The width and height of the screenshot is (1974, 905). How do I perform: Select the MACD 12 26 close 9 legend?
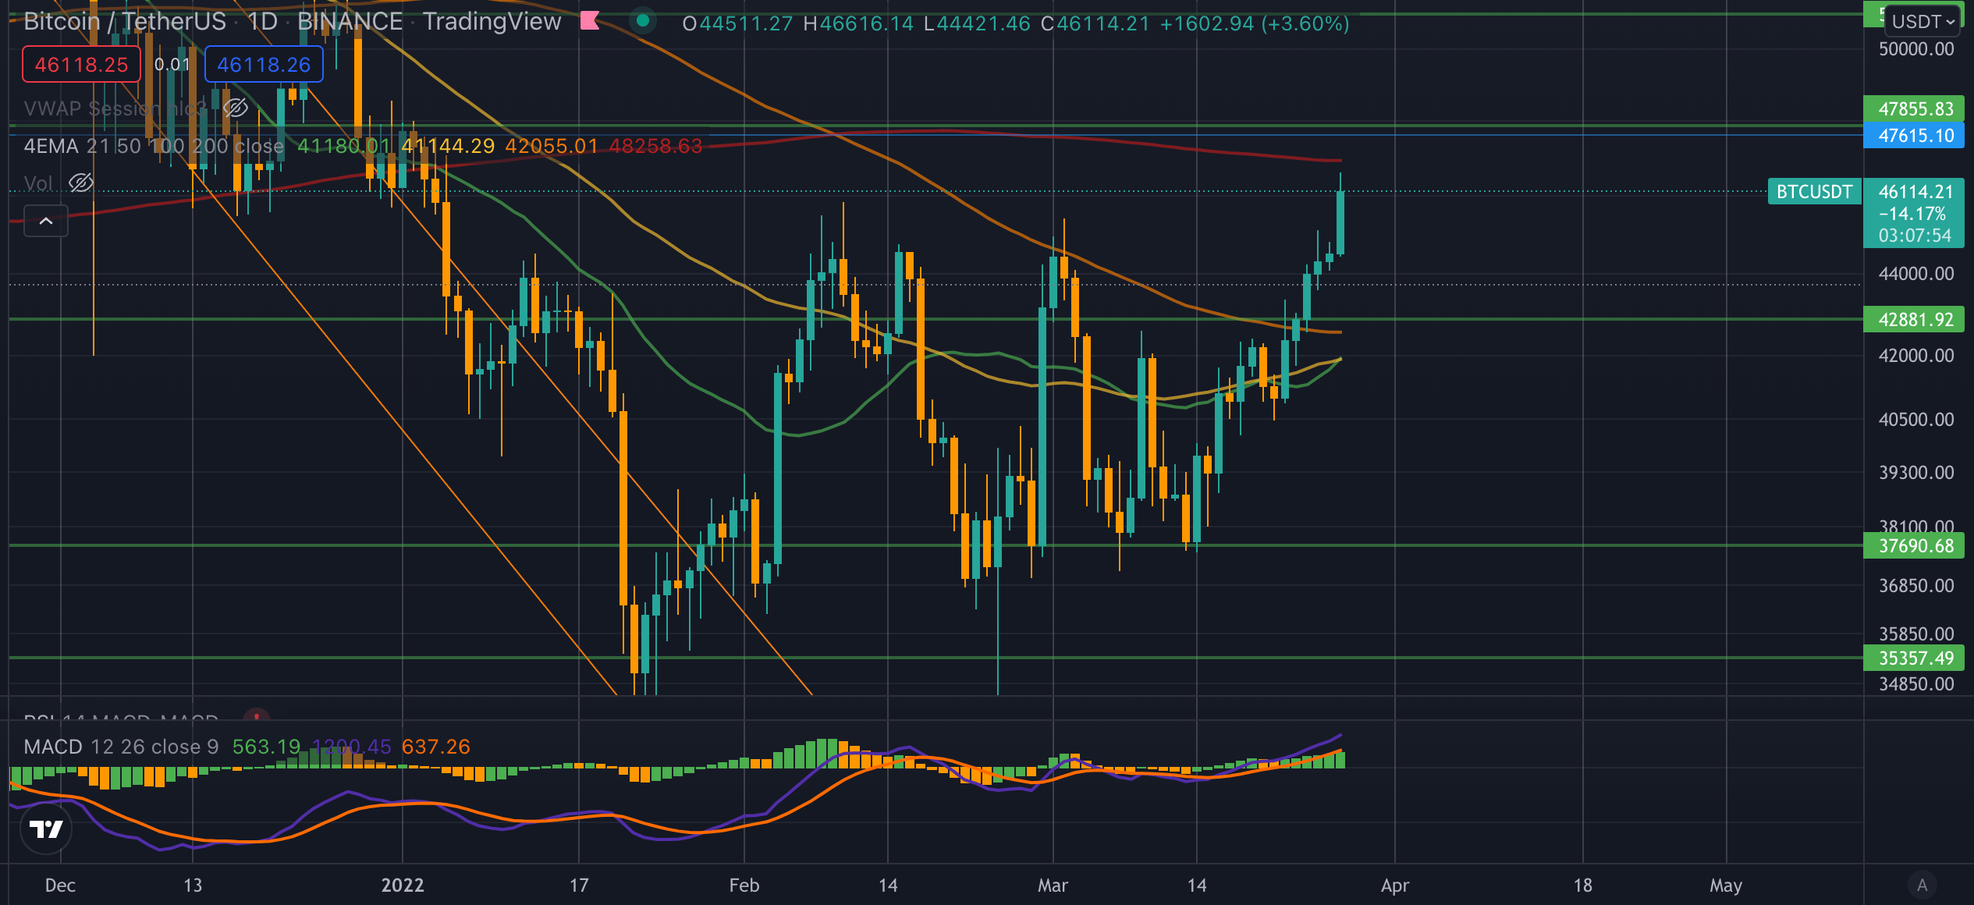pos(121,747)
